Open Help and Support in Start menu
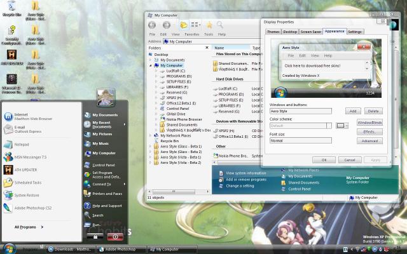Screen dimensions: 407x254 click(x=103, y=206)
